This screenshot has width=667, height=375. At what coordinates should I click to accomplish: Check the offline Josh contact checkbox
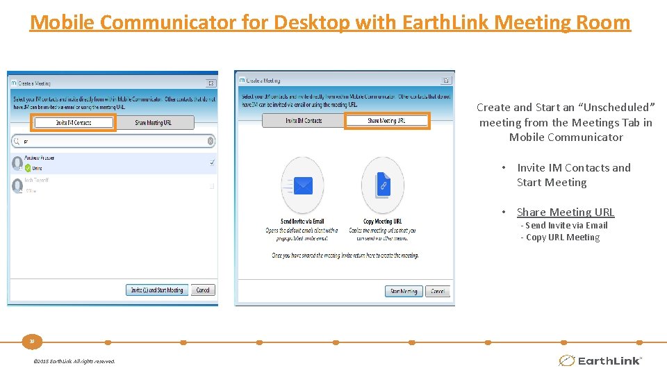(212, 186)
